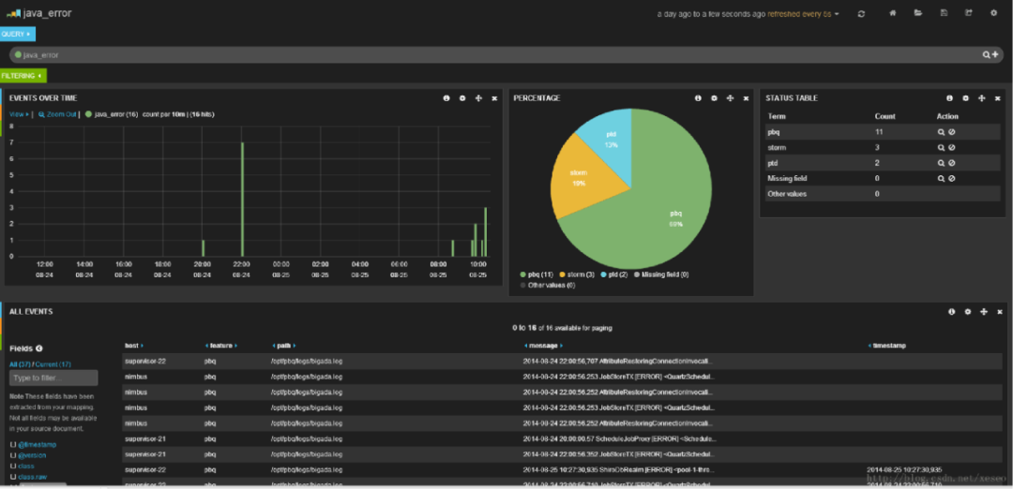Go to the home dashboard icon
Image resolution: width=1013 pixels, height=489 pixels.
coord(893,13)
